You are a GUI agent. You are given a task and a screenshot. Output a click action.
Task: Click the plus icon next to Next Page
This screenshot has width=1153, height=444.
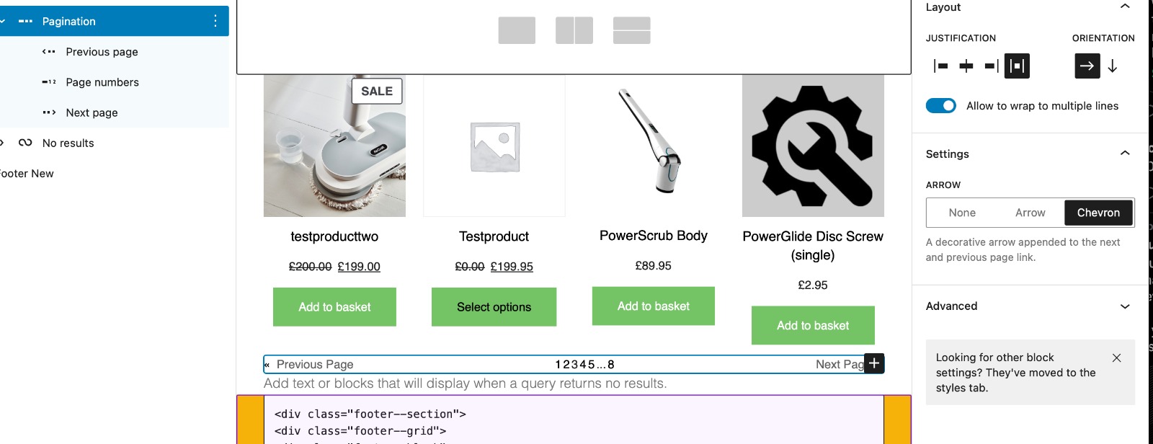point(873,364)
